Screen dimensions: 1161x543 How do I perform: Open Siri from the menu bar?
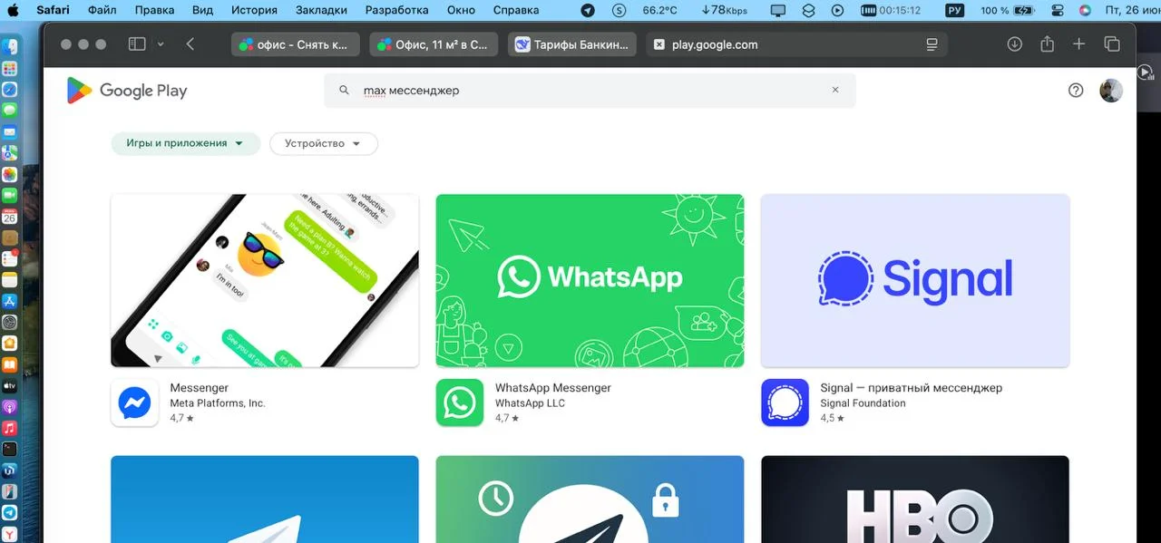coord(1085,10)
